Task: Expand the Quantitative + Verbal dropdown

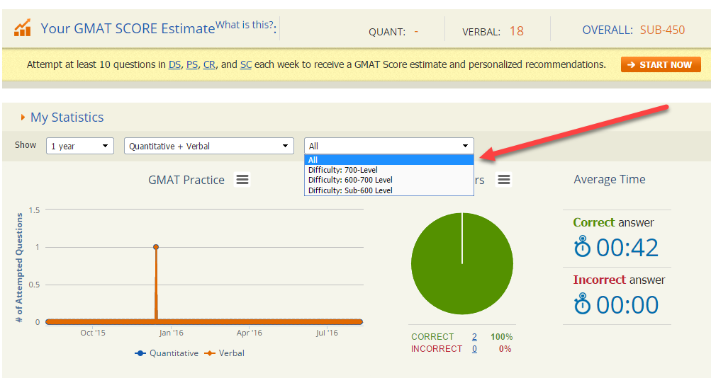Action: (209, 146)
